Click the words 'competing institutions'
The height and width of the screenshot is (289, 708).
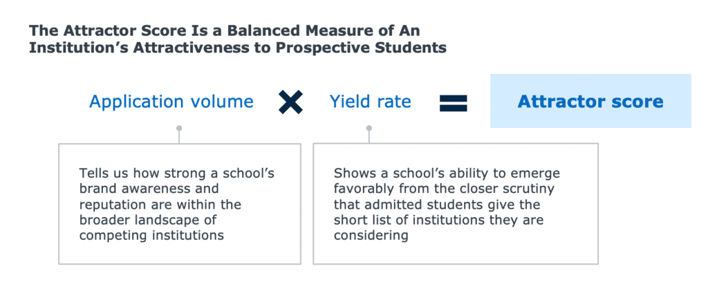pyautogui.click(x=151, y=235)
